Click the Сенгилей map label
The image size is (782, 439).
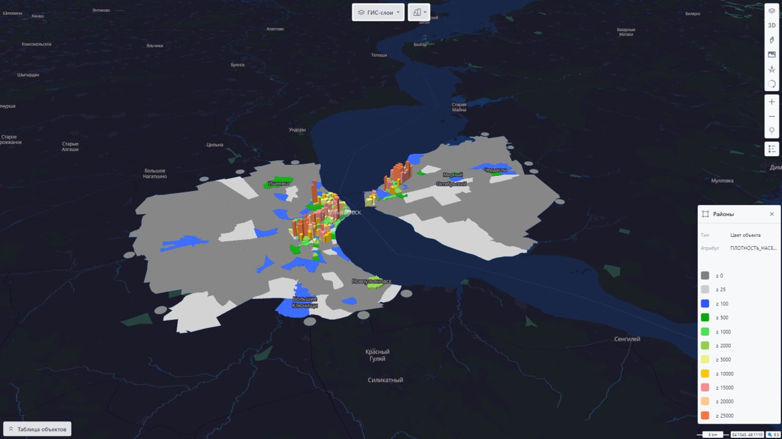coord(627,339)
